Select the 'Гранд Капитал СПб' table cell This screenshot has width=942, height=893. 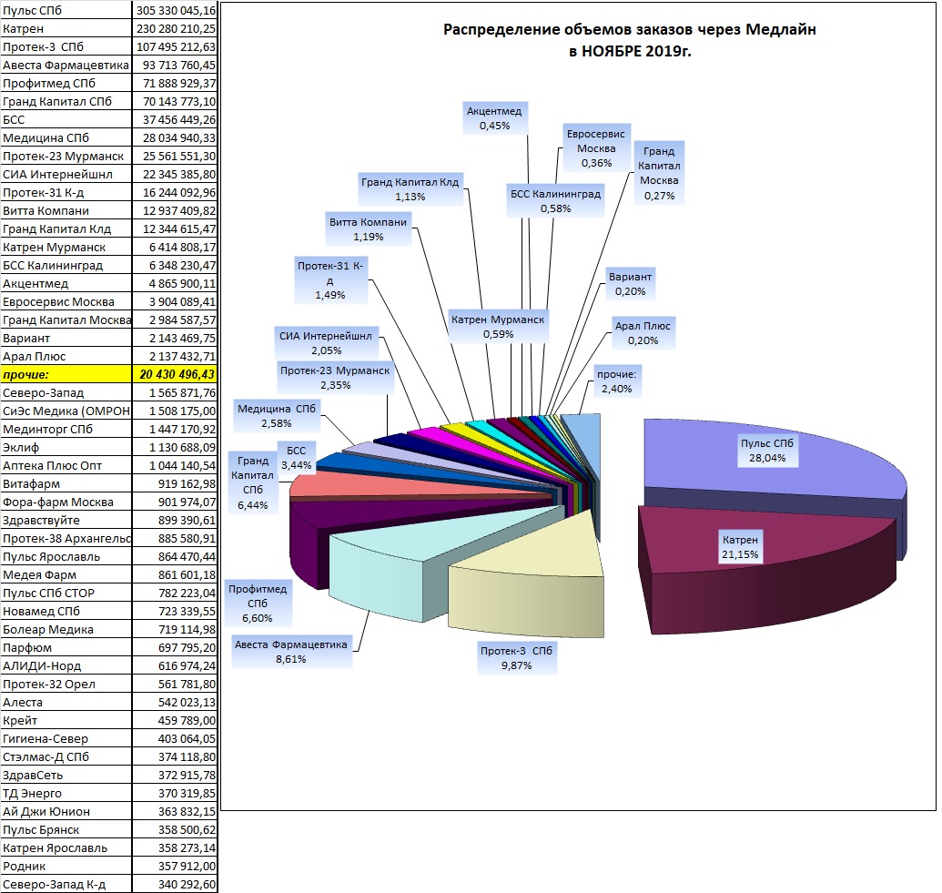tap(66, 101)
